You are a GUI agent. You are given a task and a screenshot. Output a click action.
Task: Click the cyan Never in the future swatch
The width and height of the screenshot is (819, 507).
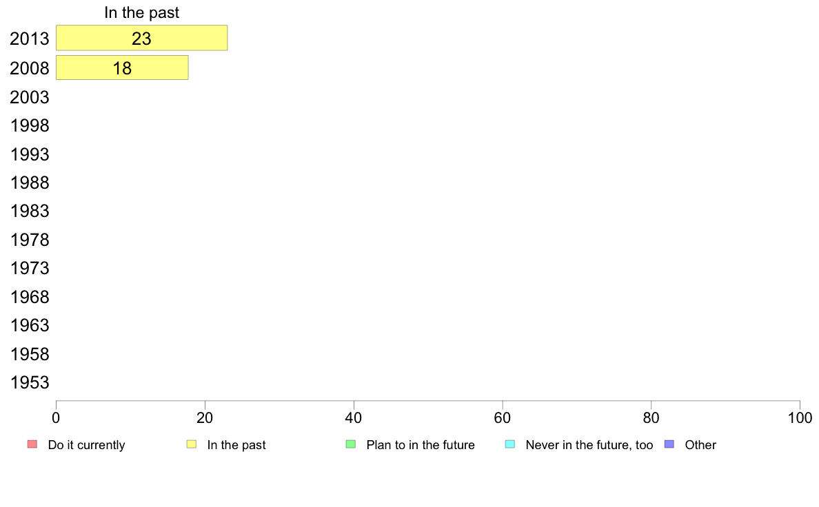pos(510,444)
